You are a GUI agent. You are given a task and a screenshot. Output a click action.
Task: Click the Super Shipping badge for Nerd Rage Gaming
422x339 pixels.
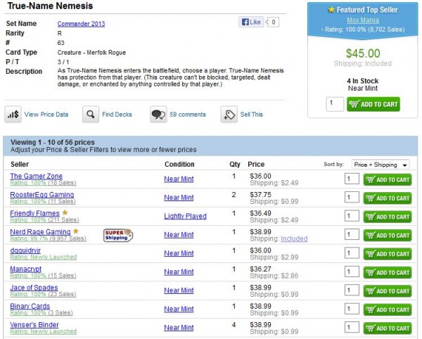[118, 234]
